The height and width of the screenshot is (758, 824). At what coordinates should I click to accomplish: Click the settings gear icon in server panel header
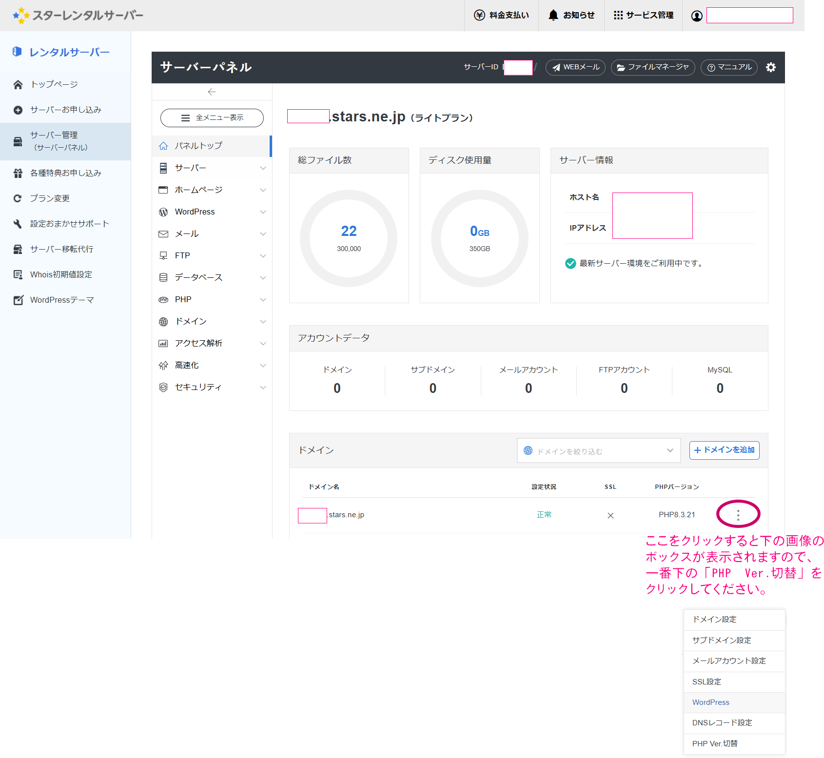click(770, 67)
